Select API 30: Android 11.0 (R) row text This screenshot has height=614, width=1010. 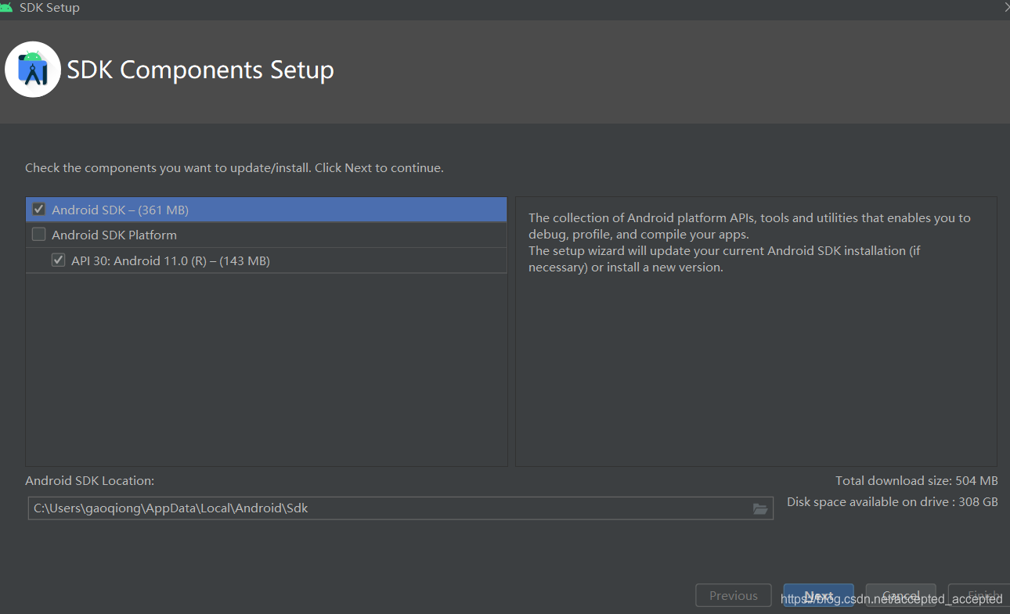pyautogui.click(x=171, y=260)
